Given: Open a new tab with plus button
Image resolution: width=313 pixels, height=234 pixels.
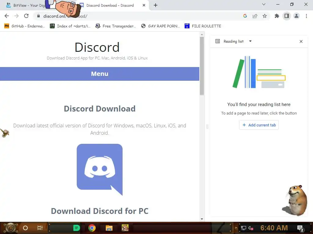Looking at the screenshot, I should click(x=156, y=5).
